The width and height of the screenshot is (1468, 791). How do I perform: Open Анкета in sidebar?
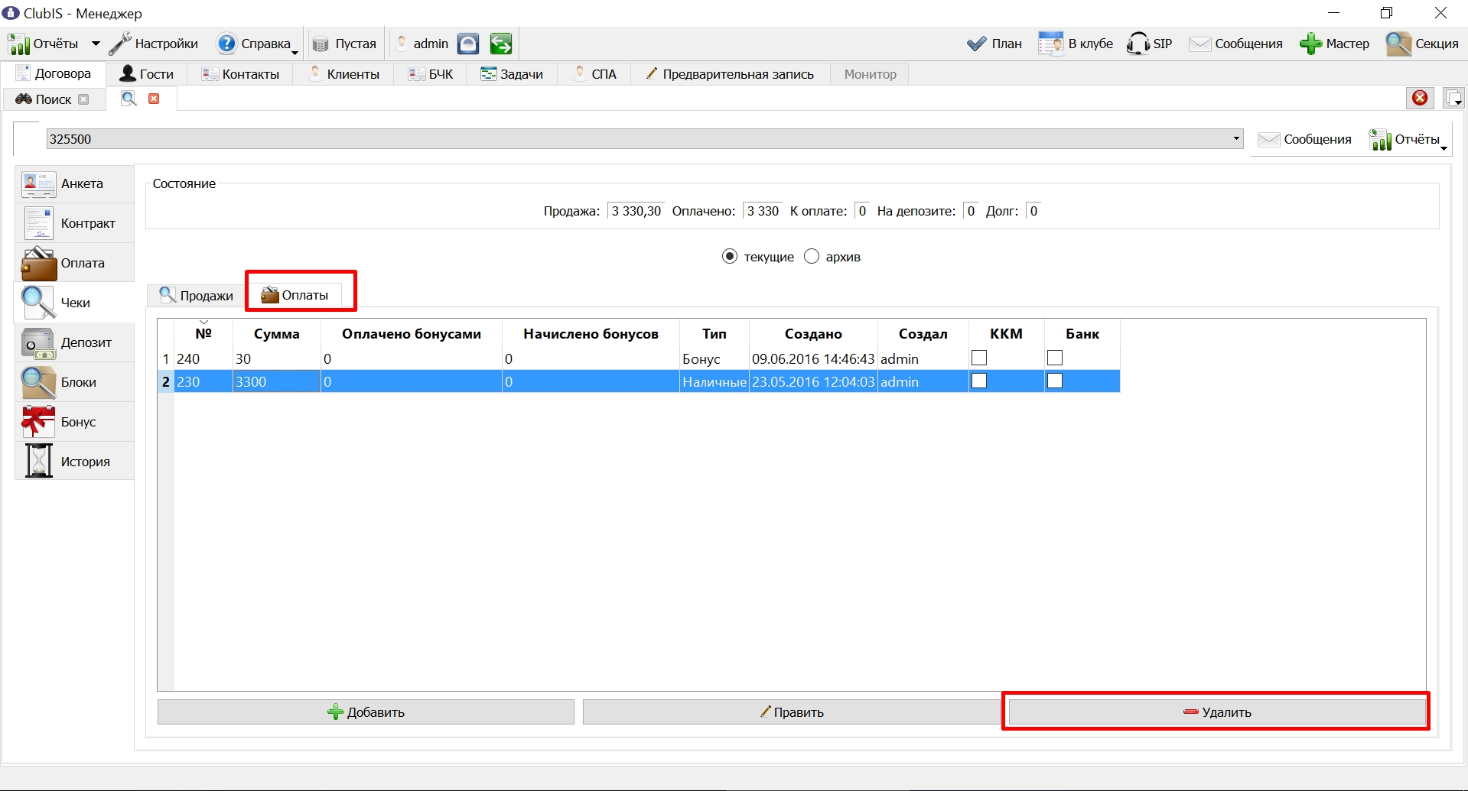pos(75,183)
